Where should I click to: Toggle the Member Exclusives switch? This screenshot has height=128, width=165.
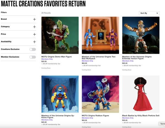tap(33, 57)
